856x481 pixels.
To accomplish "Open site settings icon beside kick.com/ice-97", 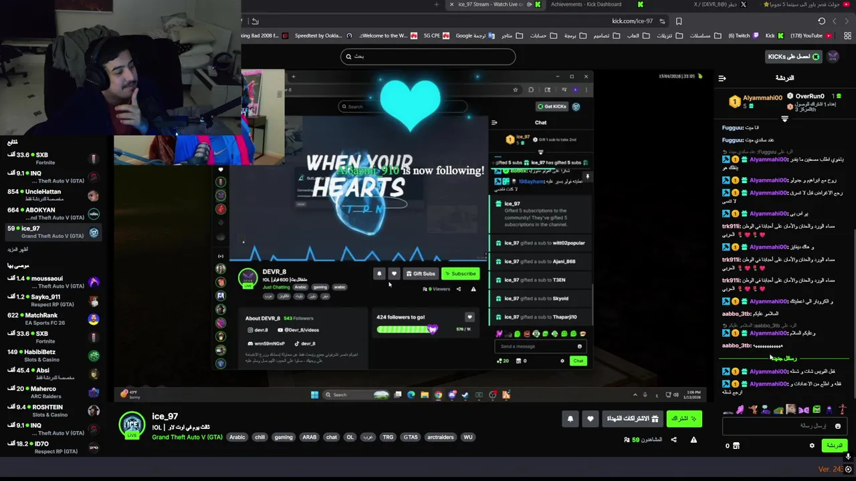I will (662, 21).
